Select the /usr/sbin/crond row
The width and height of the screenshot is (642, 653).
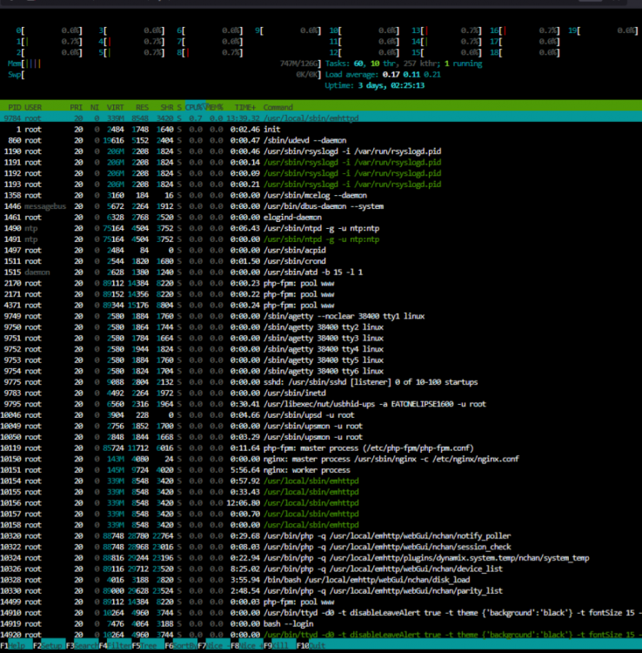(321, 261)
